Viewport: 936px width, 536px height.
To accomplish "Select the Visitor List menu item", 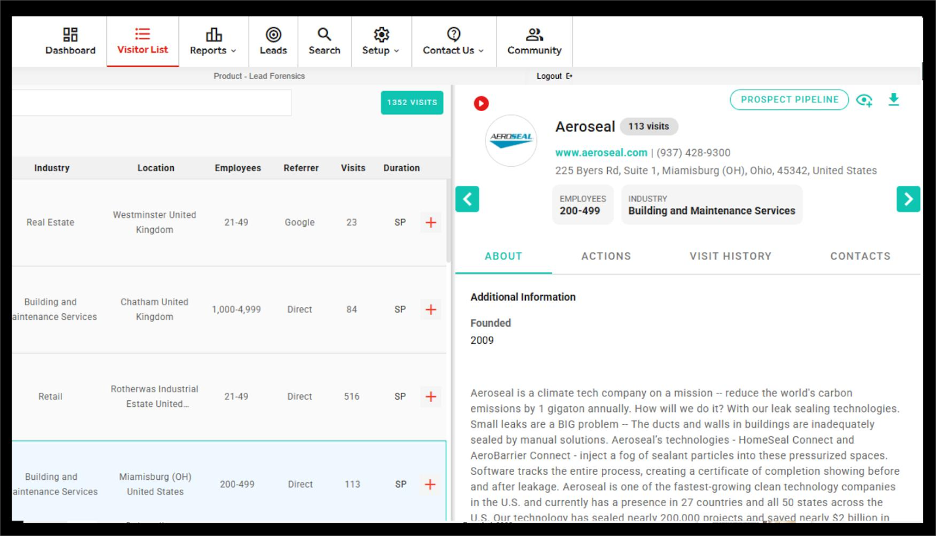I will (x=143, y=42).
